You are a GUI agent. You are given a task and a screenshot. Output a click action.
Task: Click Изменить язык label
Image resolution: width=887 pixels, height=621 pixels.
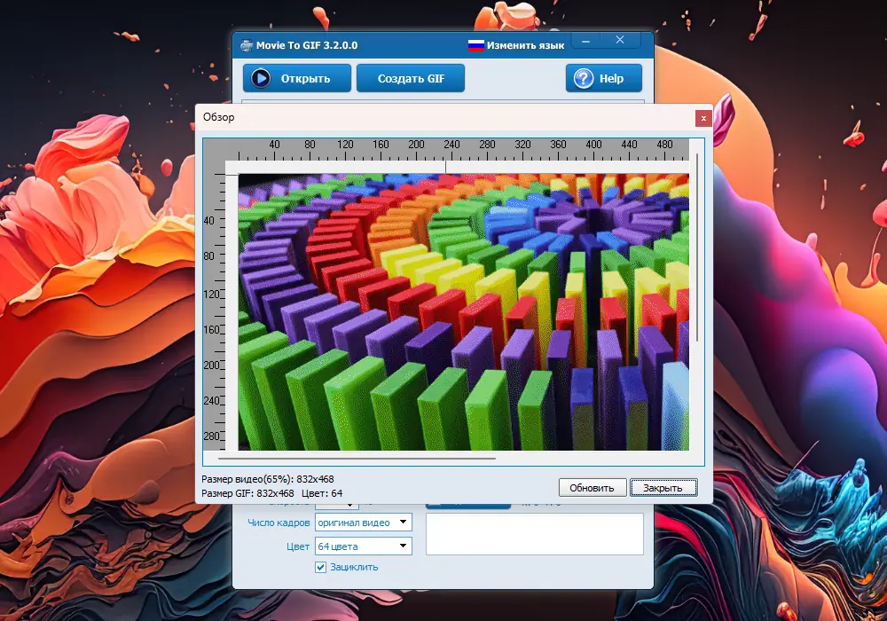pyautogui.click(x=525, y=45)
